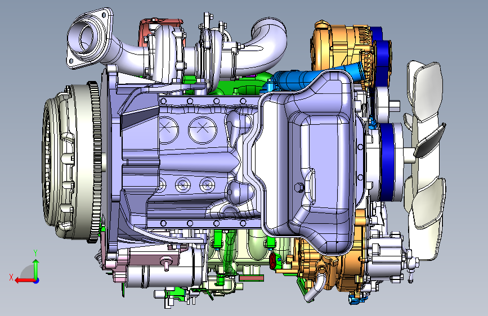Select the oil drain plug on the sump
The height and width of the screenshot is (316, 488).
coord(299,188)
